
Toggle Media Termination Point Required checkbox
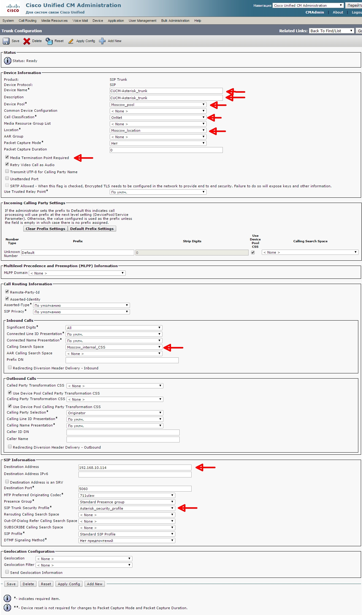coord(7,157)
